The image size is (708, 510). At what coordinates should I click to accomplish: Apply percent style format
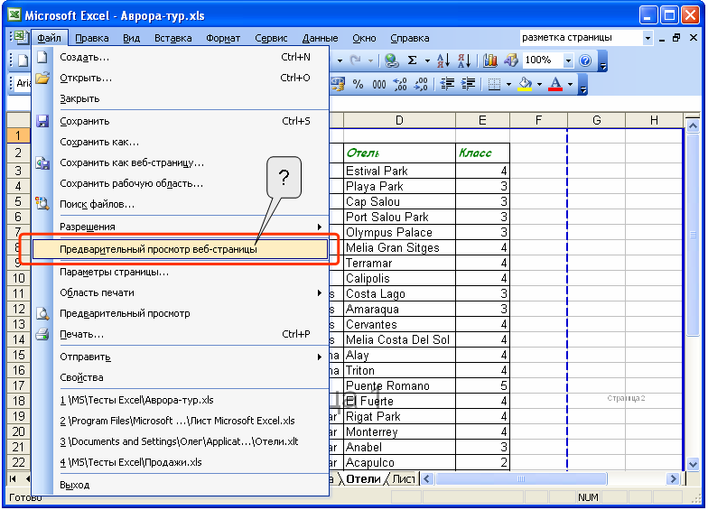point(358,84)
